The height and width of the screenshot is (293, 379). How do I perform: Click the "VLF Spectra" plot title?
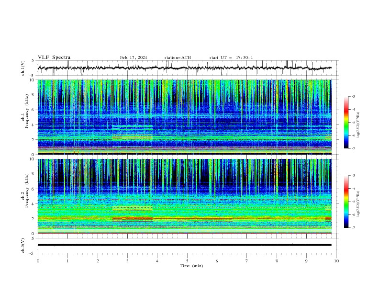pos(54,57)
